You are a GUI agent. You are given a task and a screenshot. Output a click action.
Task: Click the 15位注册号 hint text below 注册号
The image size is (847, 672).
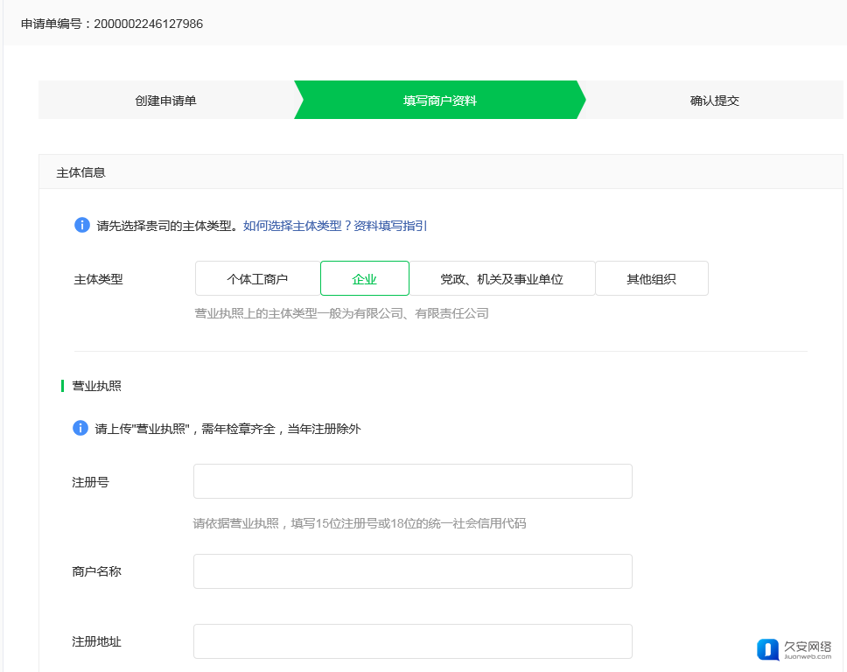click(x=359, y=523)
